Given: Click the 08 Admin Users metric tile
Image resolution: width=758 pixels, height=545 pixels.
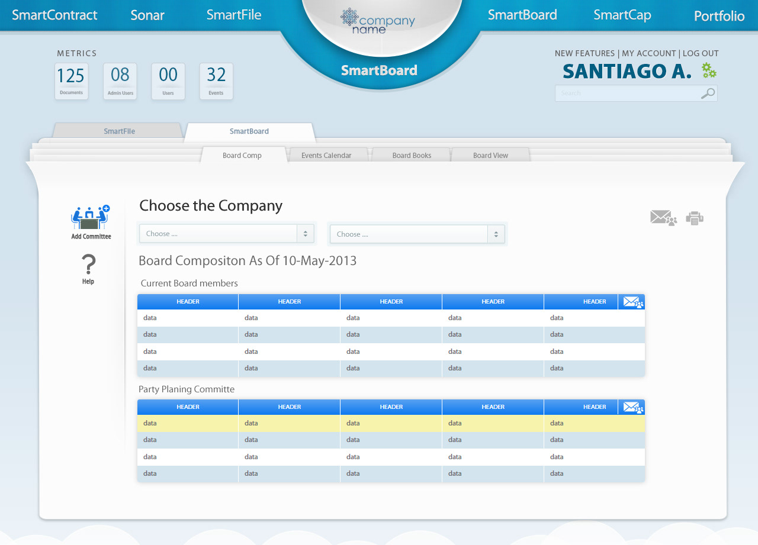Looking at the screenshot, I should (120, 81).
